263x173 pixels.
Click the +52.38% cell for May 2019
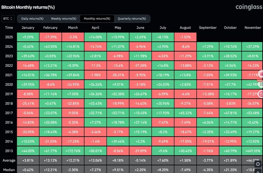[118, 94]
